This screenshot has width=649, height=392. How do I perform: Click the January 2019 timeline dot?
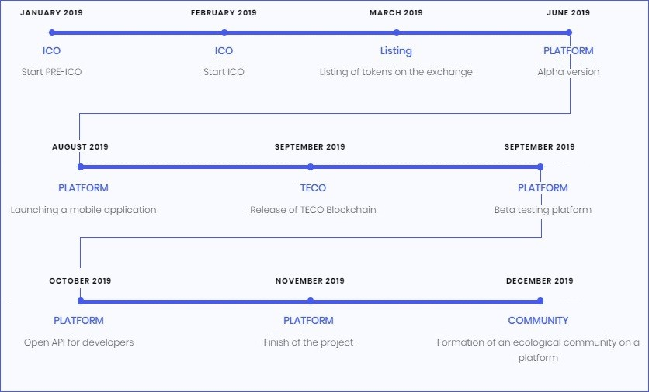click(x=52, y=33)
